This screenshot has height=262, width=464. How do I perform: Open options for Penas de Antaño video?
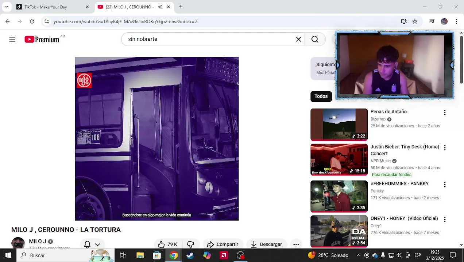(445, 113)
